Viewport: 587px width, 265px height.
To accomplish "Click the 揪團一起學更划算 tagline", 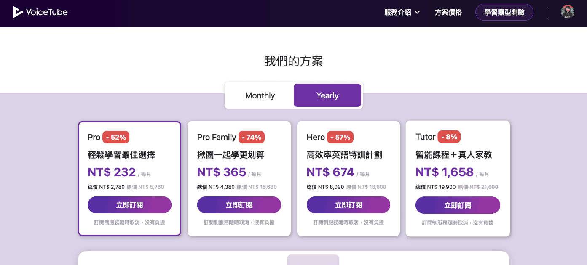I will point(231,155).
